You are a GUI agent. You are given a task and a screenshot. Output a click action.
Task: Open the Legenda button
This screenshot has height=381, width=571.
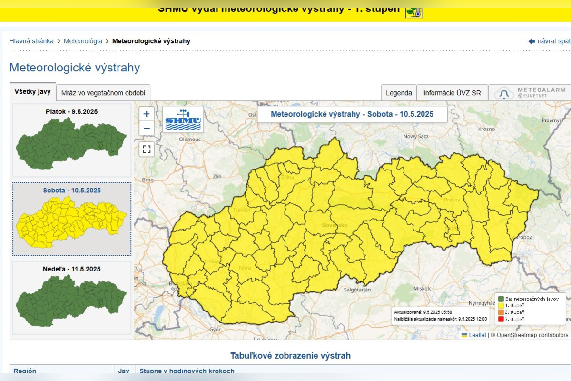coord(399,93)
